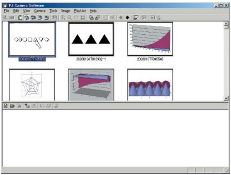Click the floppy disk save icon

pos(55,18)
